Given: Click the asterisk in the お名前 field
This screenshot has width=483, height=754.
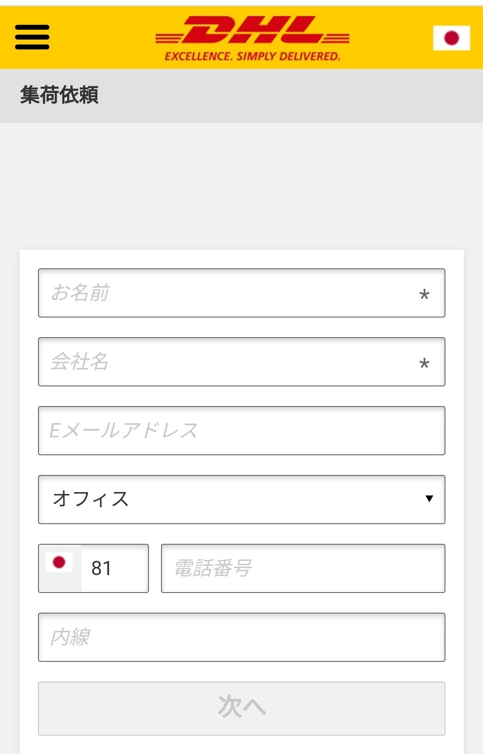Looking at the screenshot, I should tap(424, 295).
